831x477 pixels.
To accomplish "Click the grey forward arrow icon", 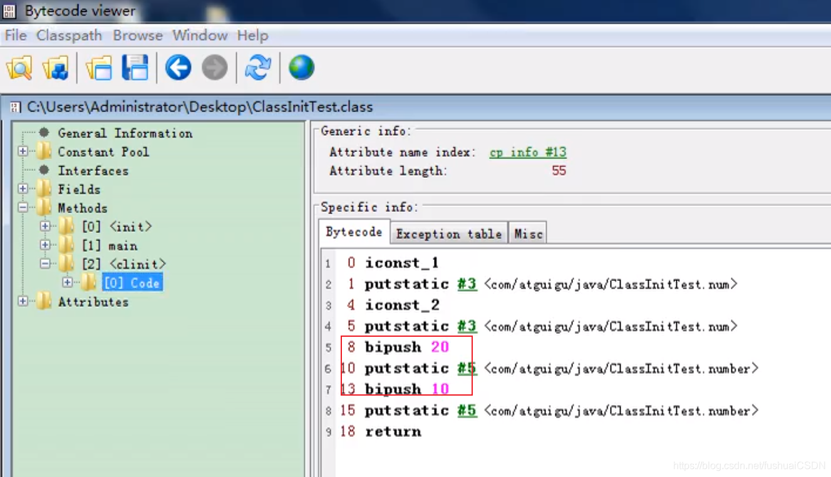I will click(214, 68).
